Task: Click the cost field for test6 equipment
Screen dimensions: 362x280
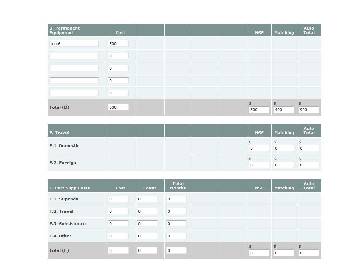Action: (x=118, y=44)
